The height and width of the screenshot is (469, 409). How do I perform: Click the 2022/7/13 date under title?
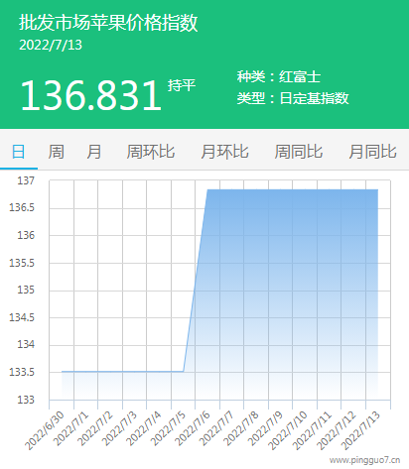point(51,45)
